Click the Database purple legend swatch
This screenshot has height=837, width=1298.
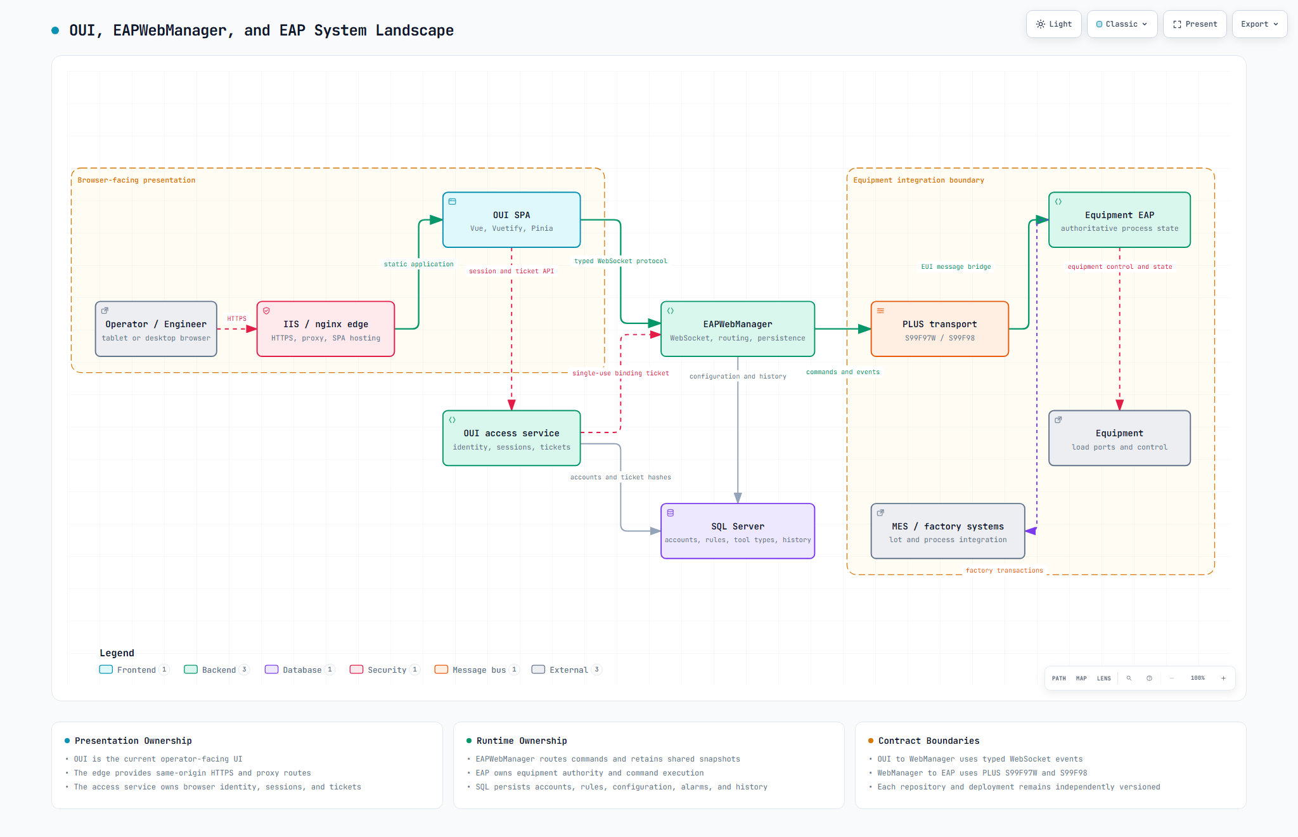[271, 670]
